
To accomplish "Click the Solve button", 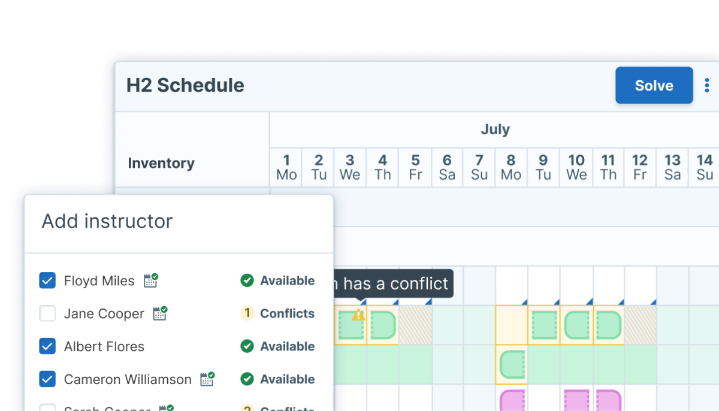I will click(654, 85).
